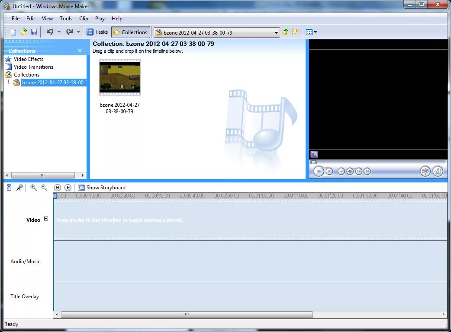
Task: Open the File menu
Action: click(x=16, y=19)
